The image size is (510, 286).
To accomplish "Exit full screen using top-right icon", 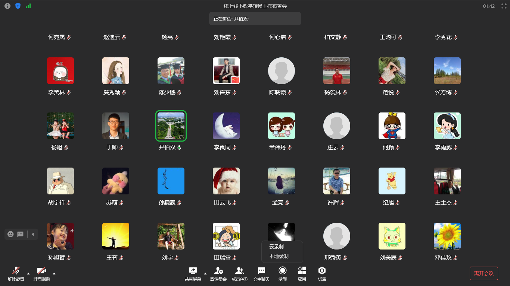I will click(504, 6).
